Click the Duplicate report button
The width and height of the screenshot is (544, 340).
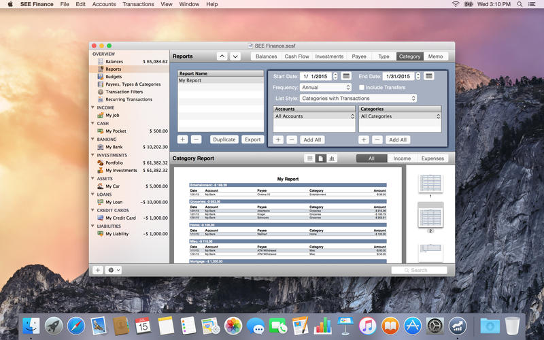coord(224,139)
